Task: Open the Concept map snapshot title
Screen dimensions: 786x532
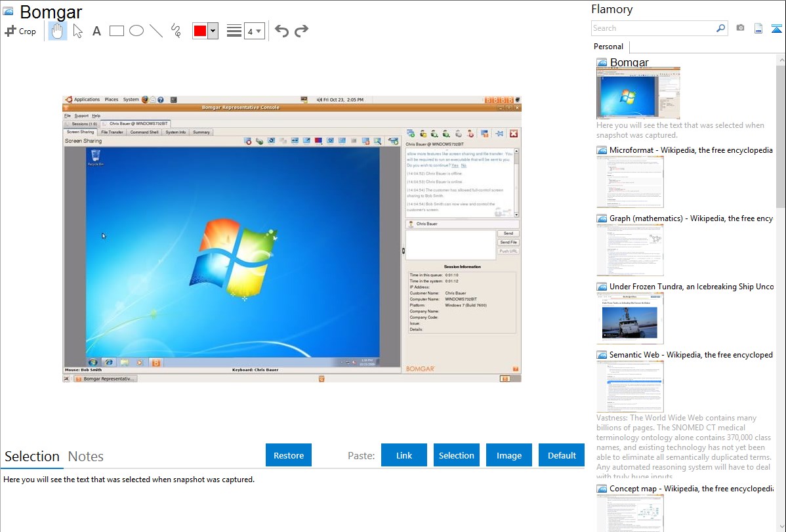Action: 692,488
